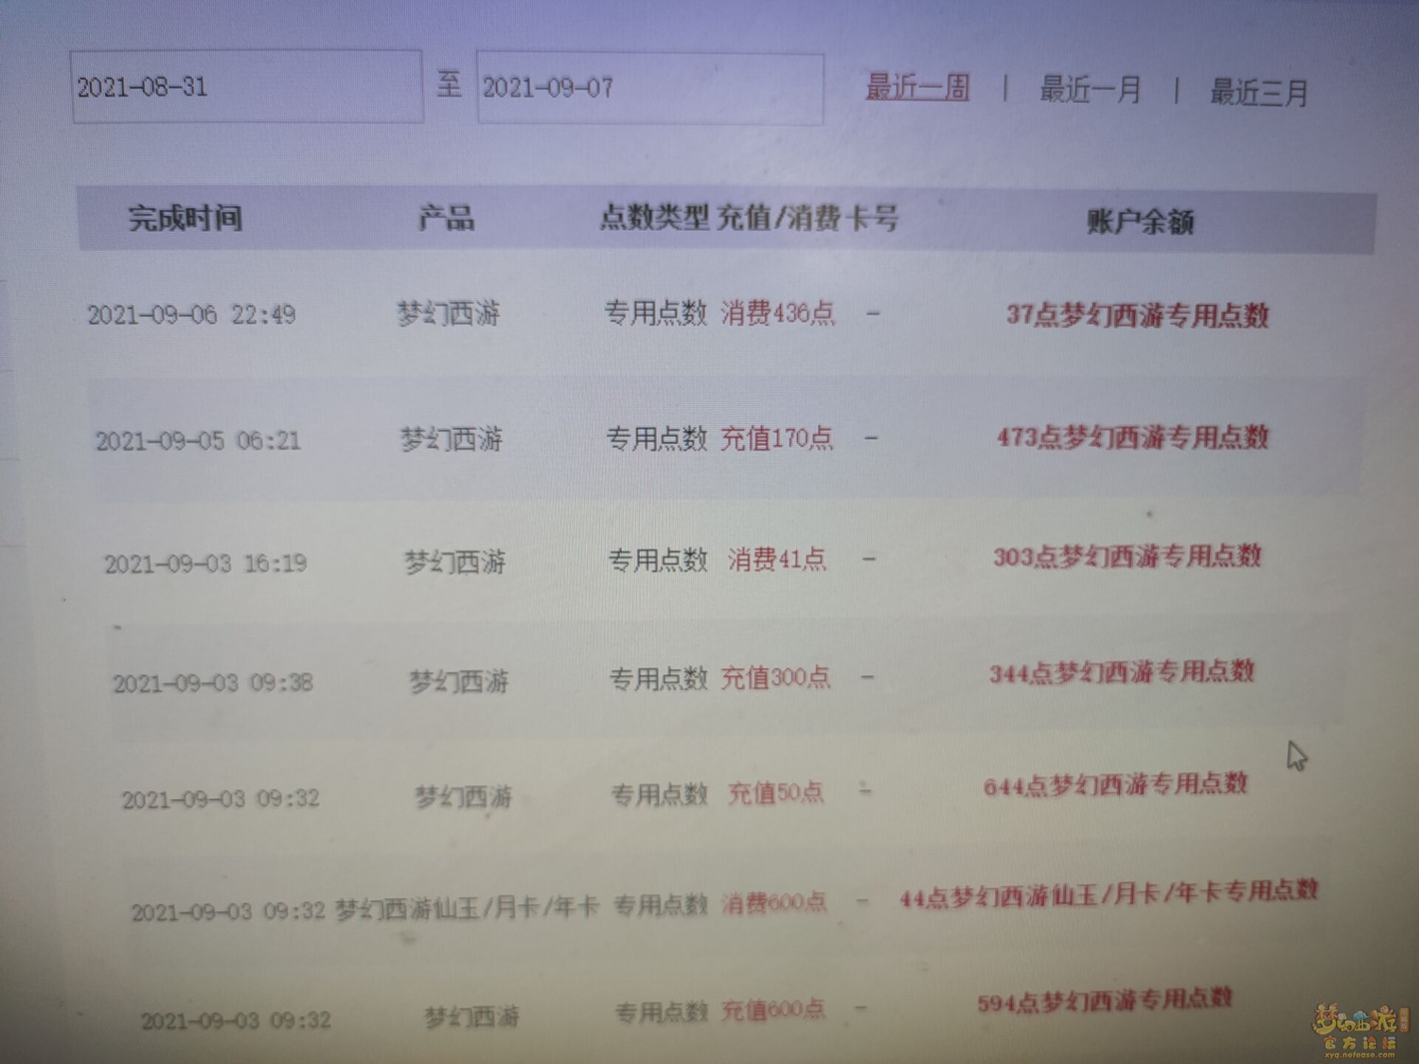Click the 2021-09-06 22:49 record row
This screenshot has width=1419, height=1064.
(x=191, y=316)
